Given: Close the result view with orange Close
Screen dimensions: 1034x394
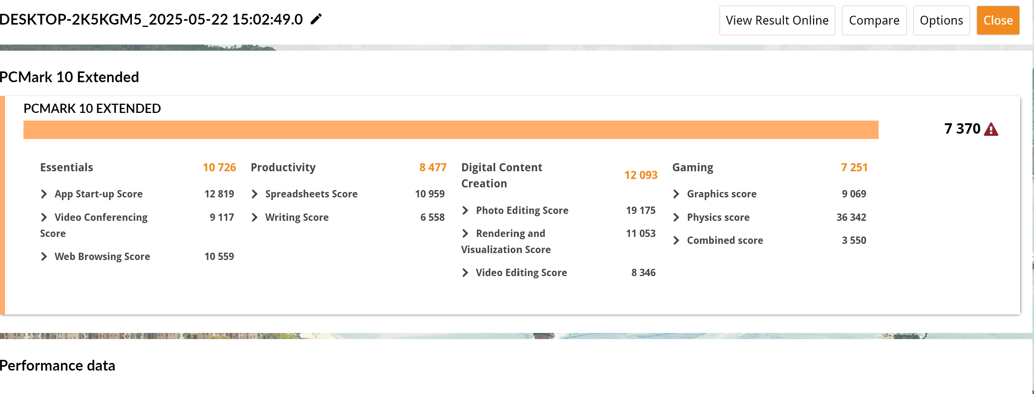Looking at the screenshot, I should (998, 20).
